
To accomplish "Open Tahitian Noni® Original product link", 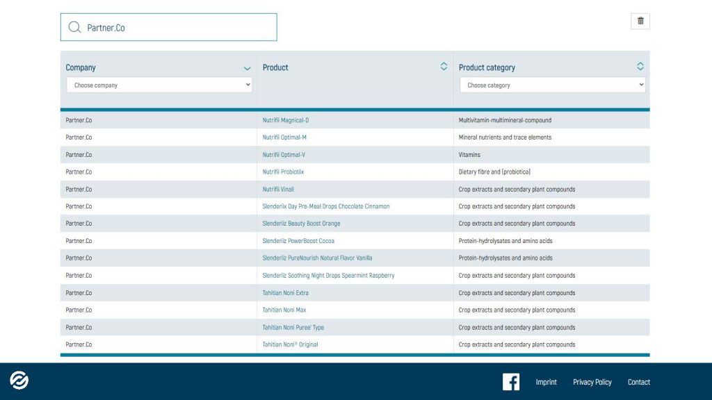I will pos(290,344).
